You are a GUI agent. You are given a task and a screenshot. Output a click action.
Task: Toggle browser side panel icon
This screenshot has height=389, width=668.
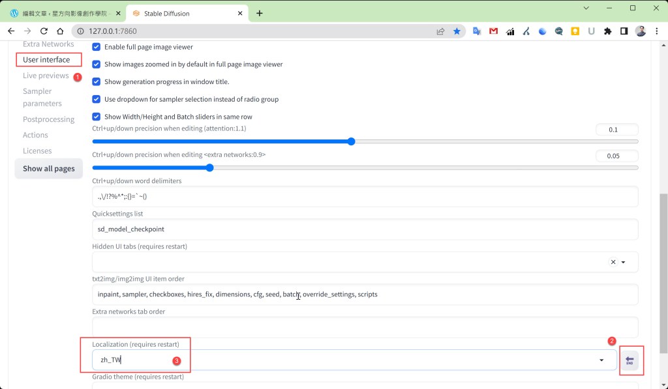(624, 31)
